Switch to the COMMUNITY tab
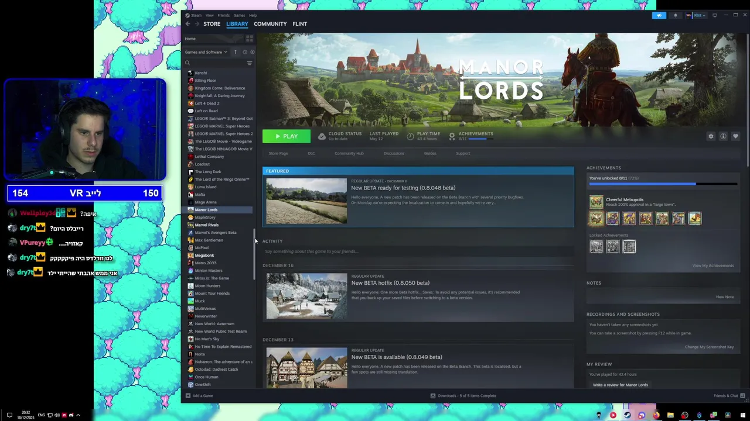750x421 pixels. tap(270, 24)
